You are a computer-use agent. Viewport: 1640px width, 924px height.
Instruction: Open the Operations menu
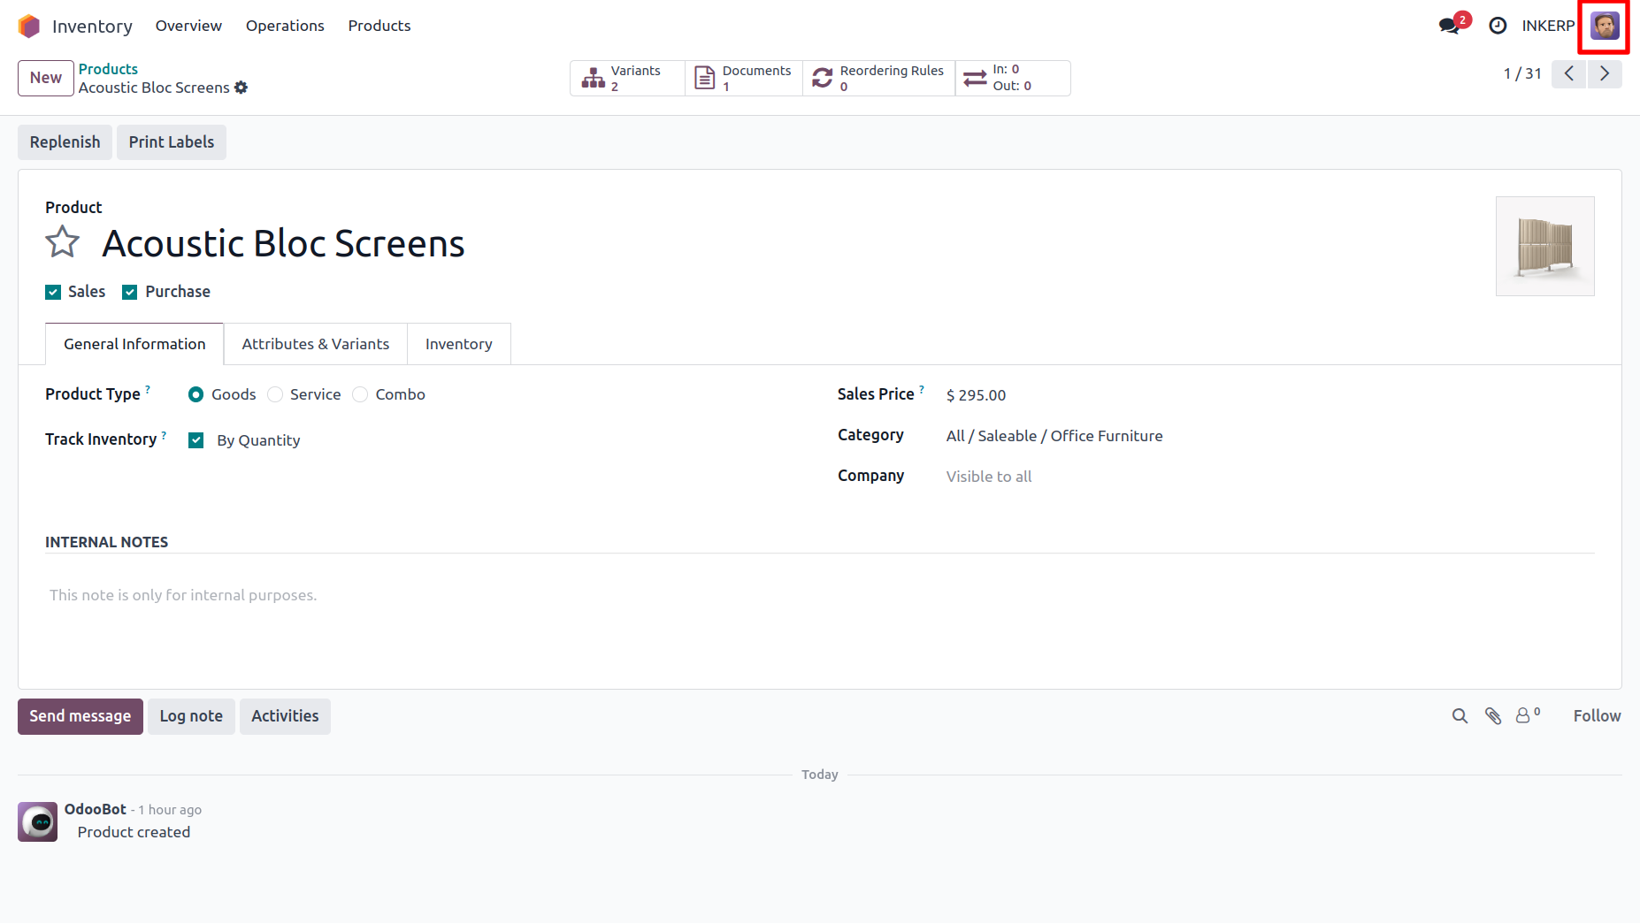pyautogui.click(x=285, y=26)
